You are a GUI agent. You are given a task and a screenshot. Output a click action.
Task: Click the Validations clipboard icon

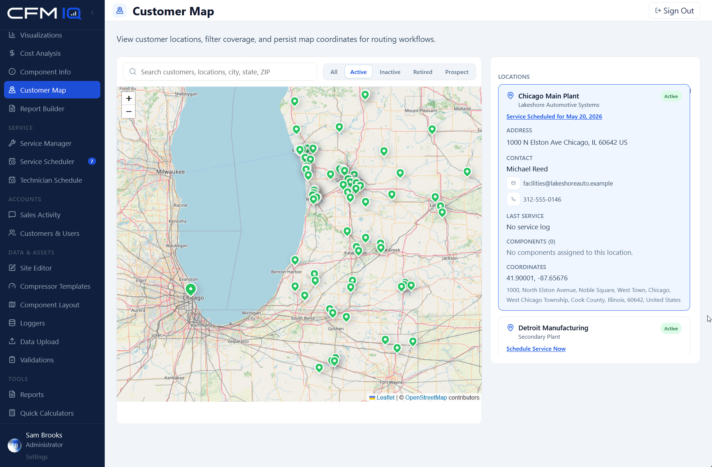coord(12,360)
